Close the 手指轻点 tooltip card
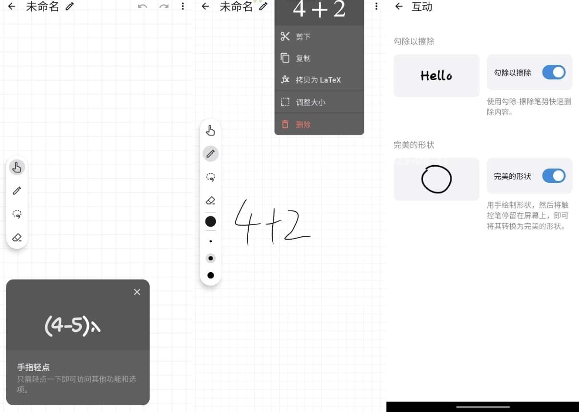The height and width of the screenshot is (412, 579). click(137, 291)
